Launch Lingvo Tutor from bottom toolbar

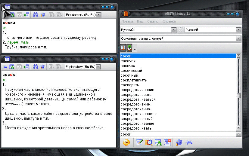[179, 142]
